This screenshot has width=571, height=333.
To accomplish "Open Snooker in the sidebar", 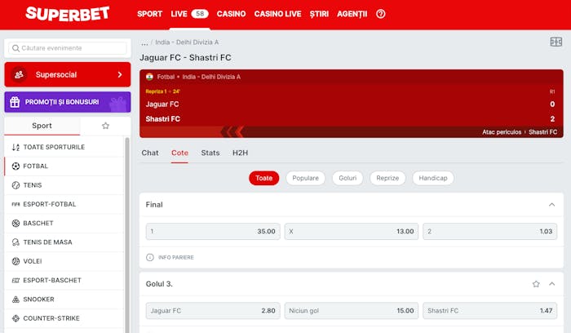I will (64, 300).
